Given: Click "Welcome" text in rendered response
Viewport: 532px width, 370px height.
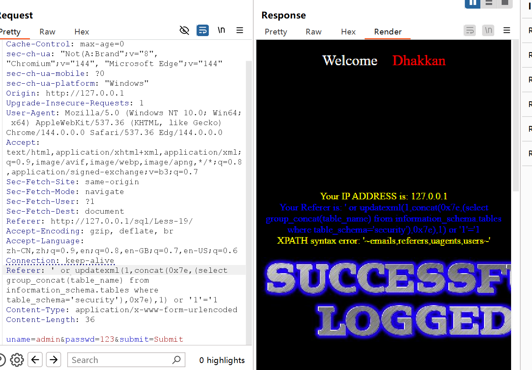Looking at the screenshot, I should point(350,60).
